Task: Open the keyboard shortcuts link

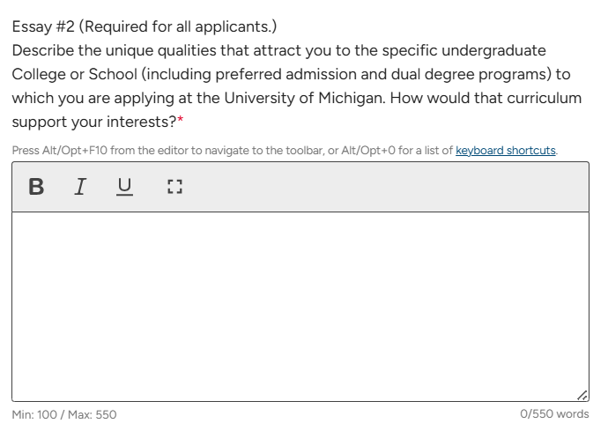Action: (506, 150)
